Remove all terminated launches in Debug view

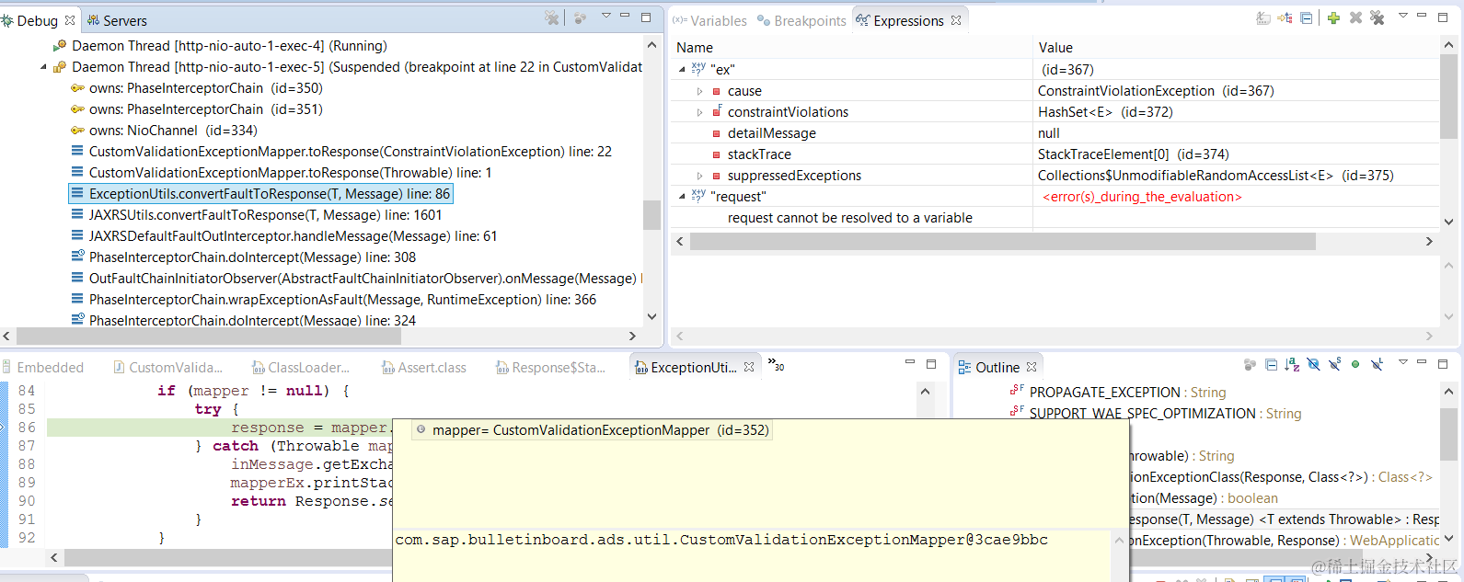point(552,17)
